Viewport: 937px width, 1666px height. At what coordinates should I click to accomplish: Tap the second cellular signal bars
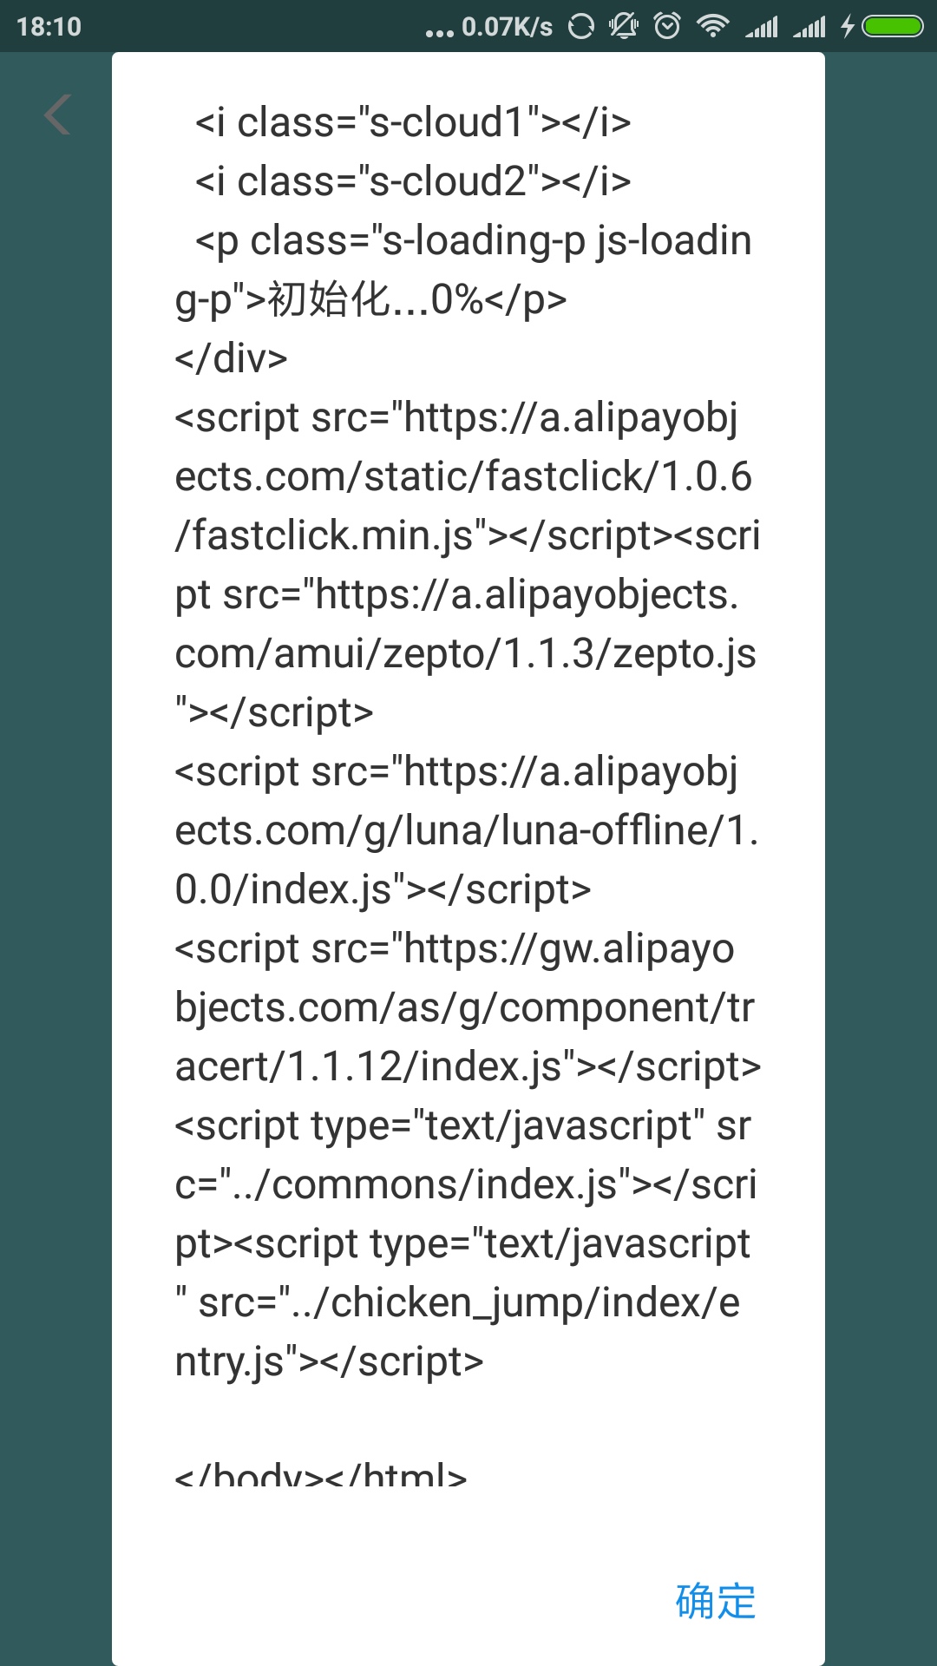pos(809,27)
